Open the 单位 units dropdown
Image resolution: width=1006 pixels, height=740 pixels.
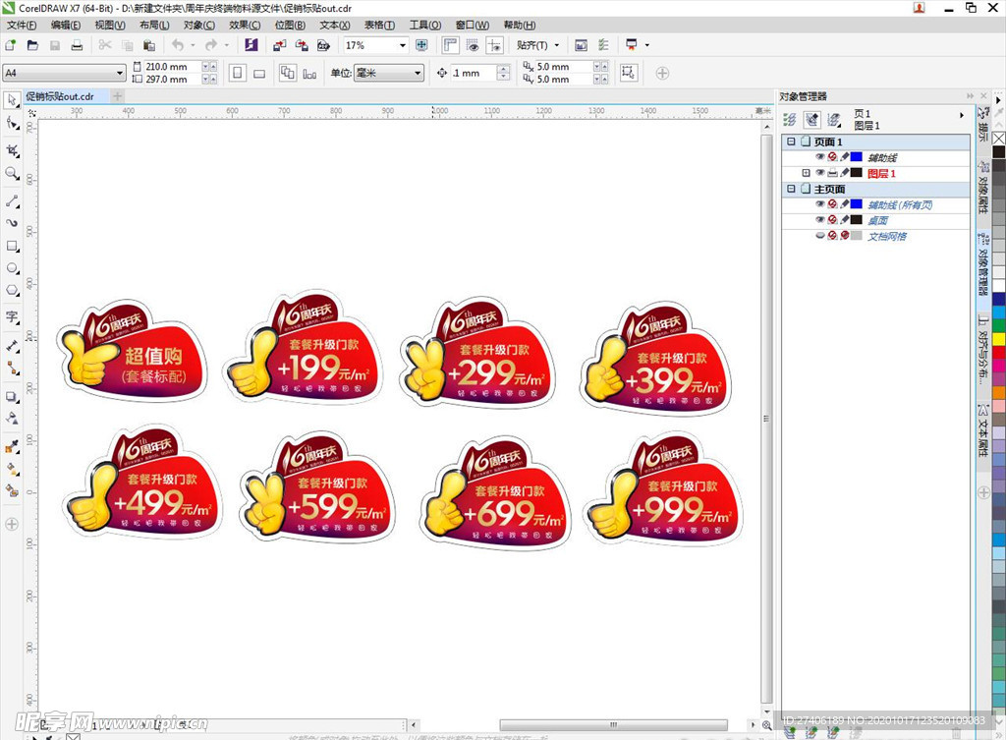tap(418, 73)
